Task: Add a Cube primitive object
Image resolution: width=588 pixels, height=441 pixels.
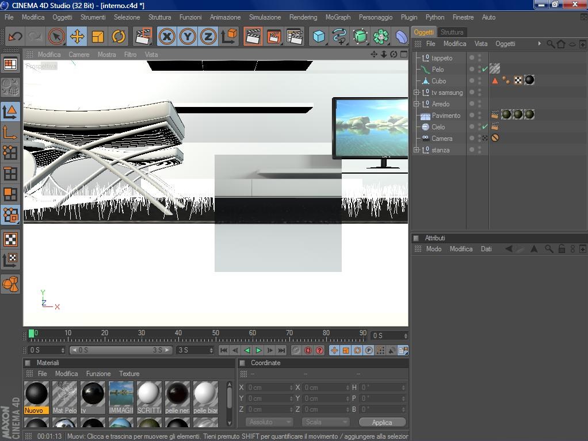Action: click(x=319, y=37)
